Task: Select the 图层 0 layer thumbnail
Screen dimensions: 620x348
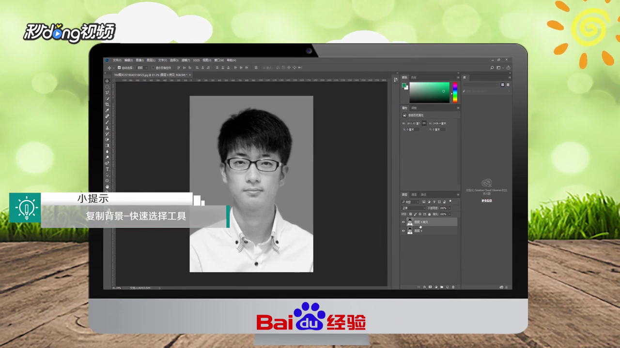Action: tap(410, 231)
